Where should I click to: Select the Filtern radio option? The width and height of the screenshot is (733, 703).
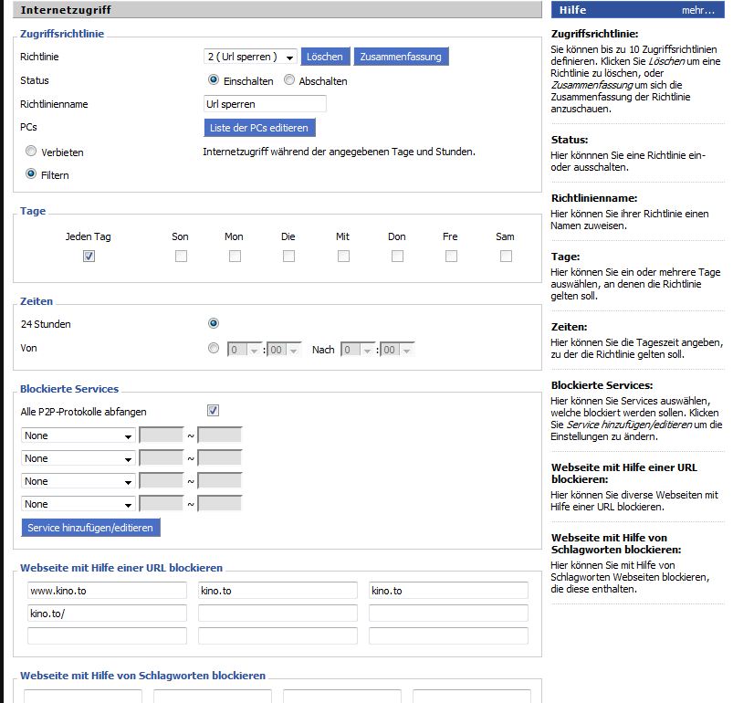click(31, 173)
